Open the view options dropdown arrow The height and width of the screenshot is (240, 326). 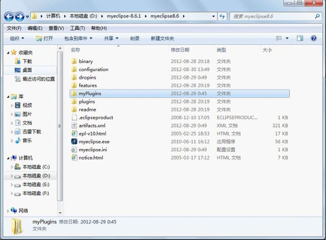pyautogui.click(x=287, y=38)
